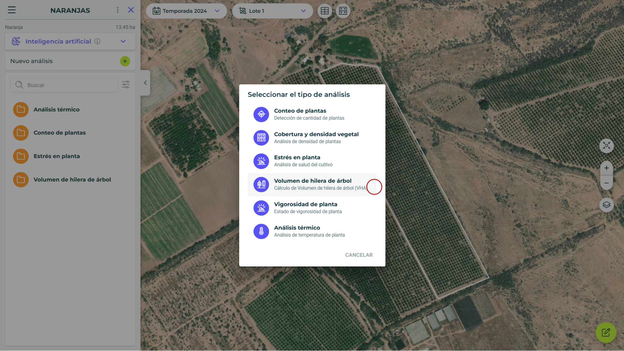Click the Nuevo análisis label
Image resolution: width=624 pixels, height=351 pixels.
coord(32,61)
